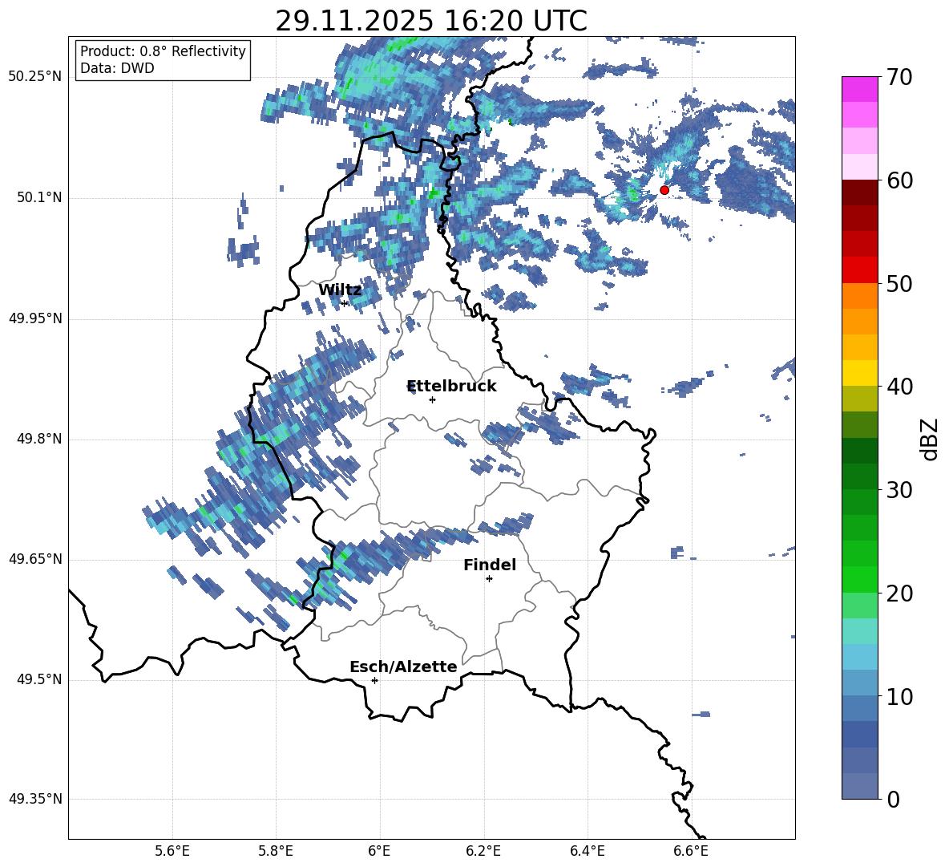The image size is (949, 867).
Task: Select the Wiltz city label
Action: coord(340,290)
